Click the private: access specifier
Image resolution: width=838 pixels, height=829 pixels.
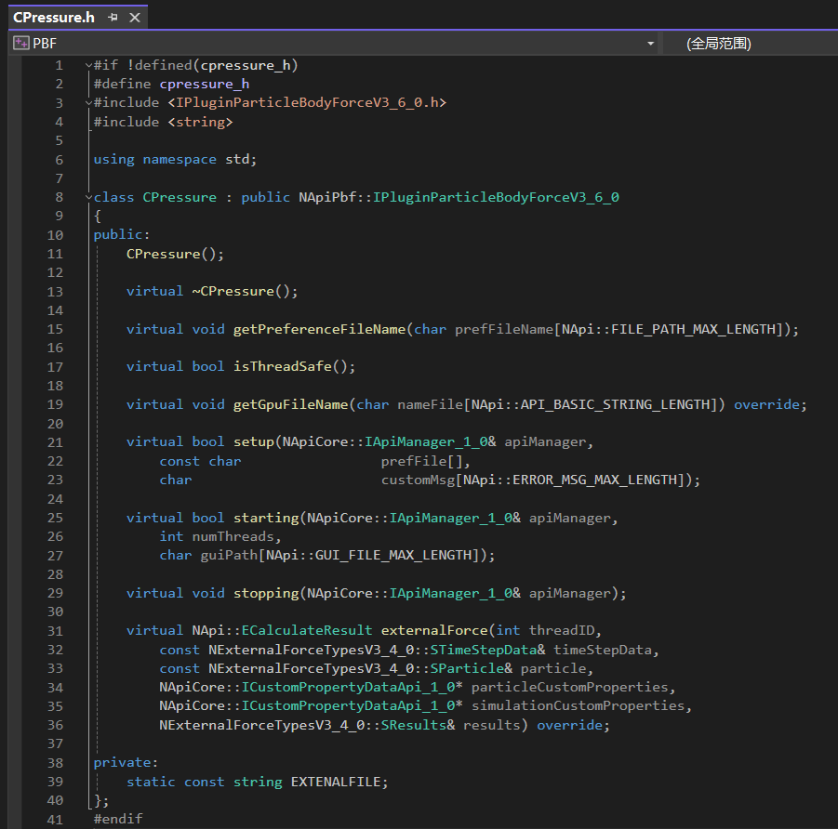tap(121, 763)
